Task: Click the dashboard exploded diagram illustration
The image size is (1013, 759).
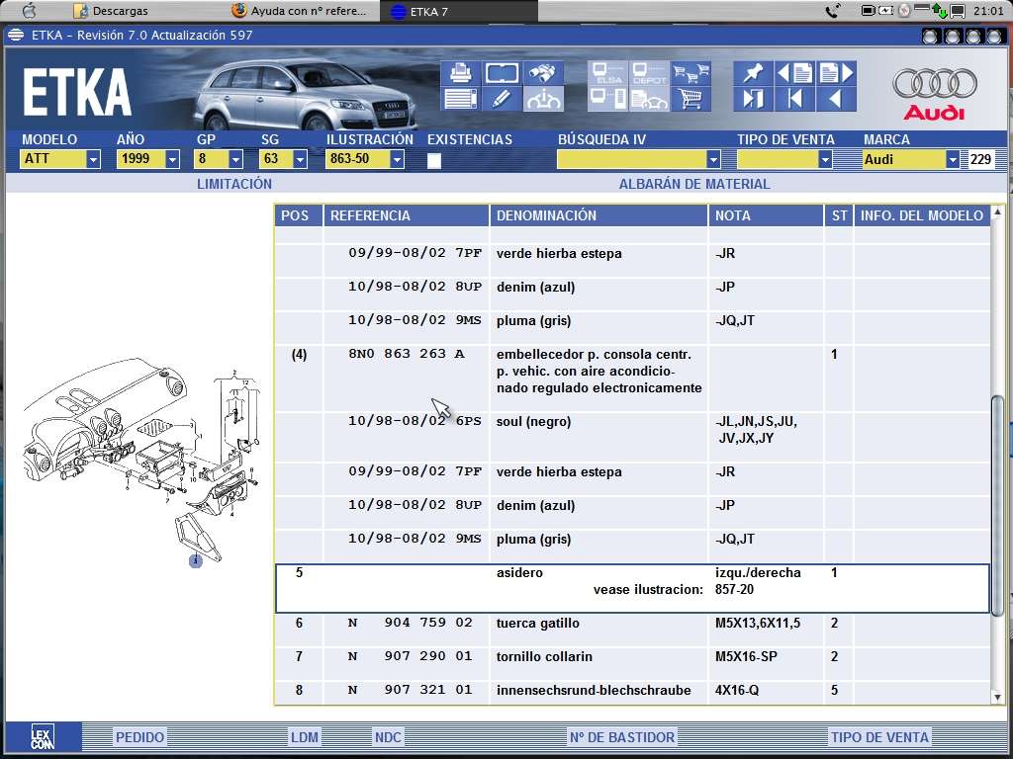Action: (x=142, y=462)
